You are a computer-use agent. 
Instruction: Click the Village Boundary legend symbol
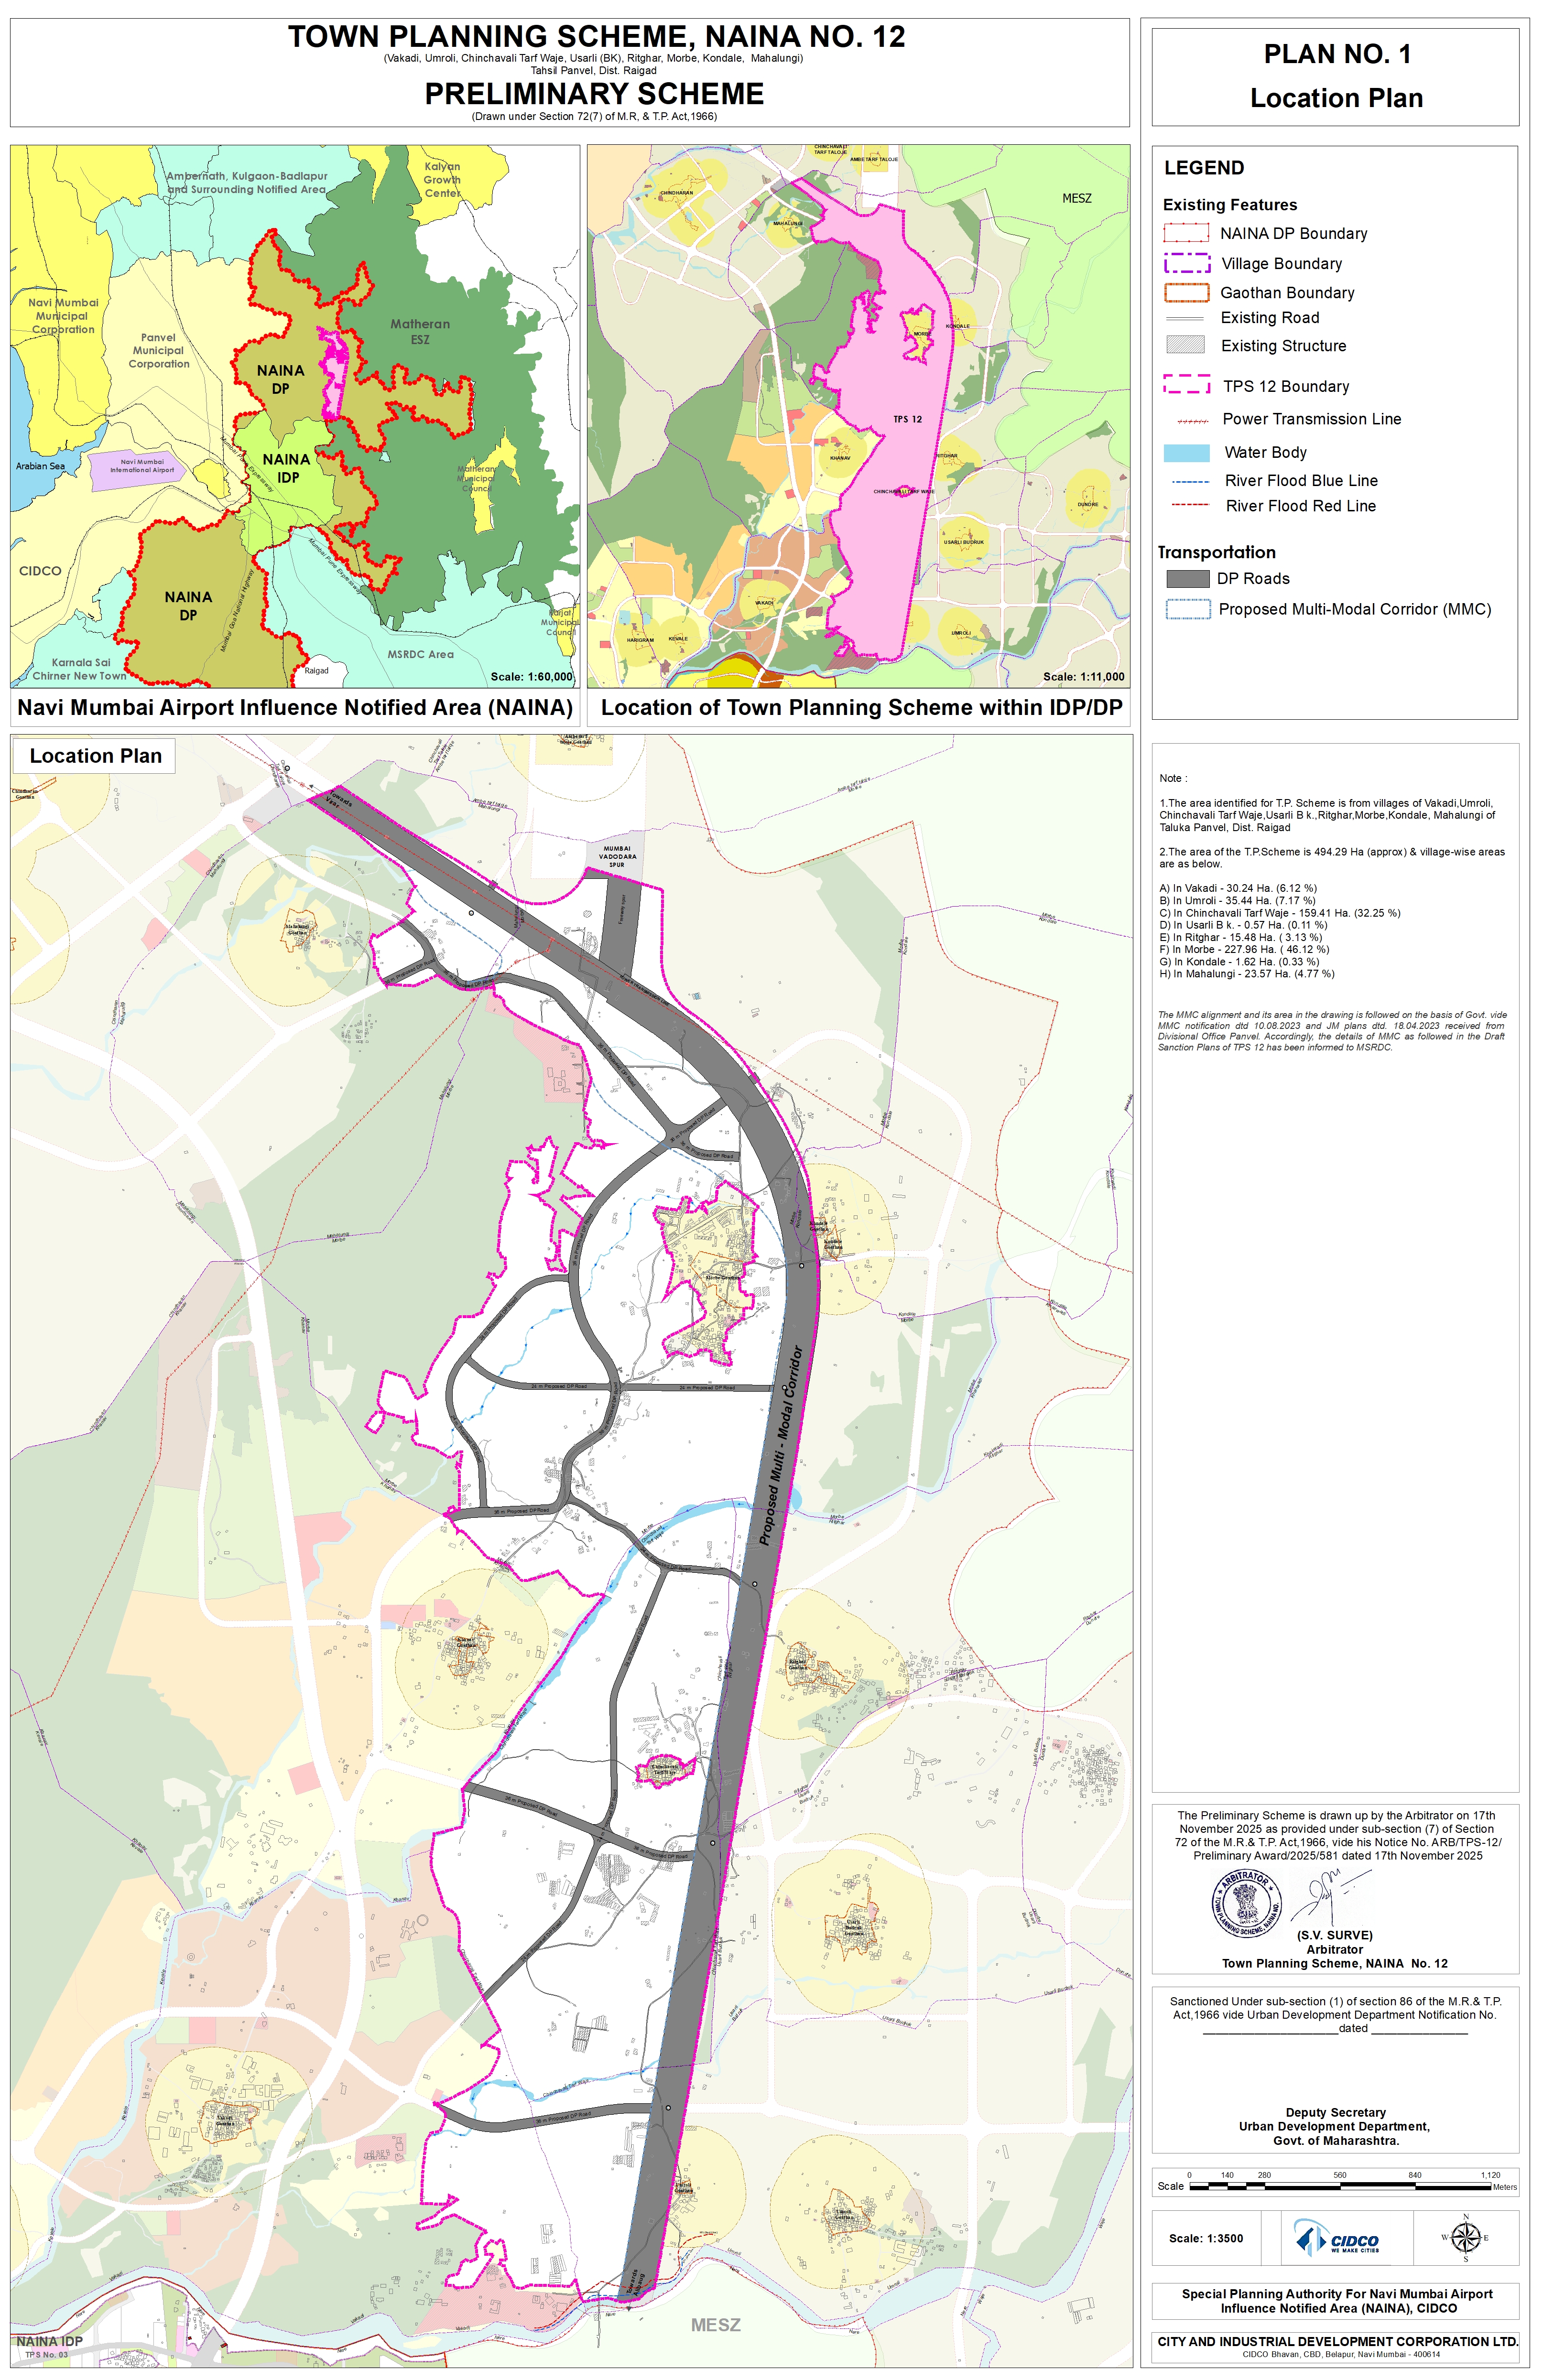click(x=1187, y=263)
